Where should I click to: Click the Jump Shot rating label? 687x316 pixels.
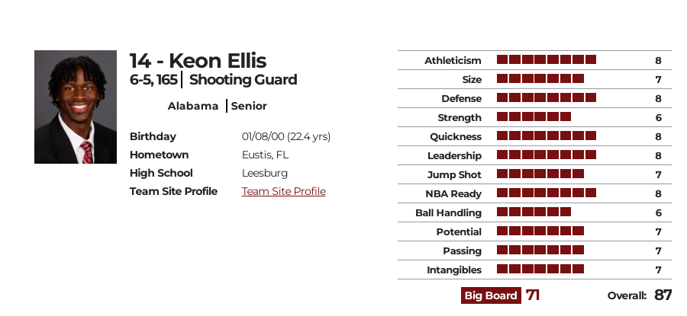454,175
